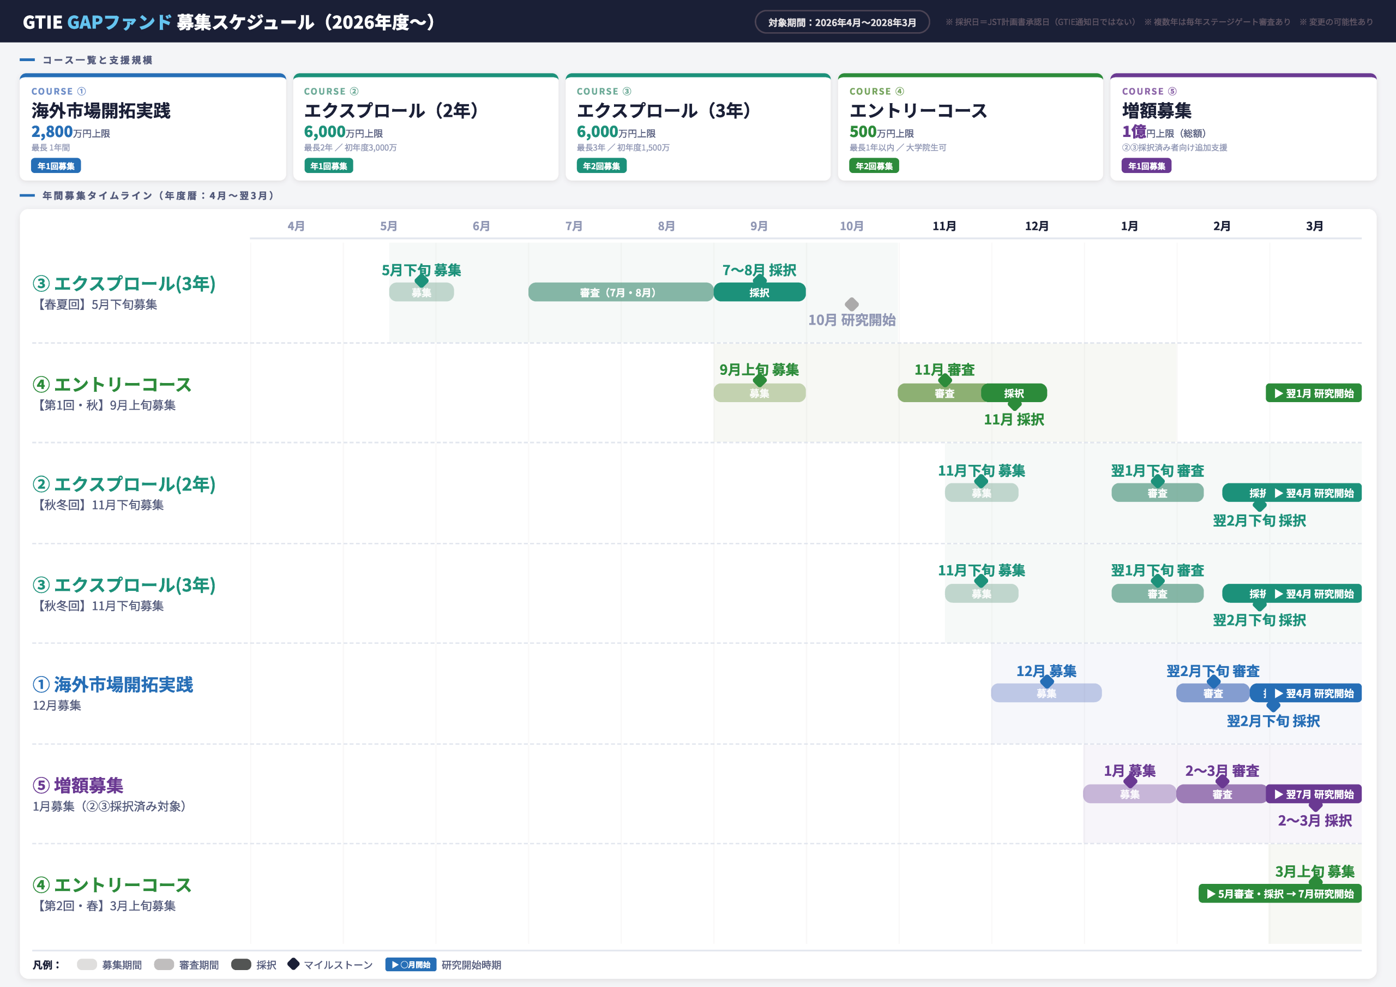
Task: Click the gray 10月 研究開始 diamond marker
Action: [x=851, y=304]
